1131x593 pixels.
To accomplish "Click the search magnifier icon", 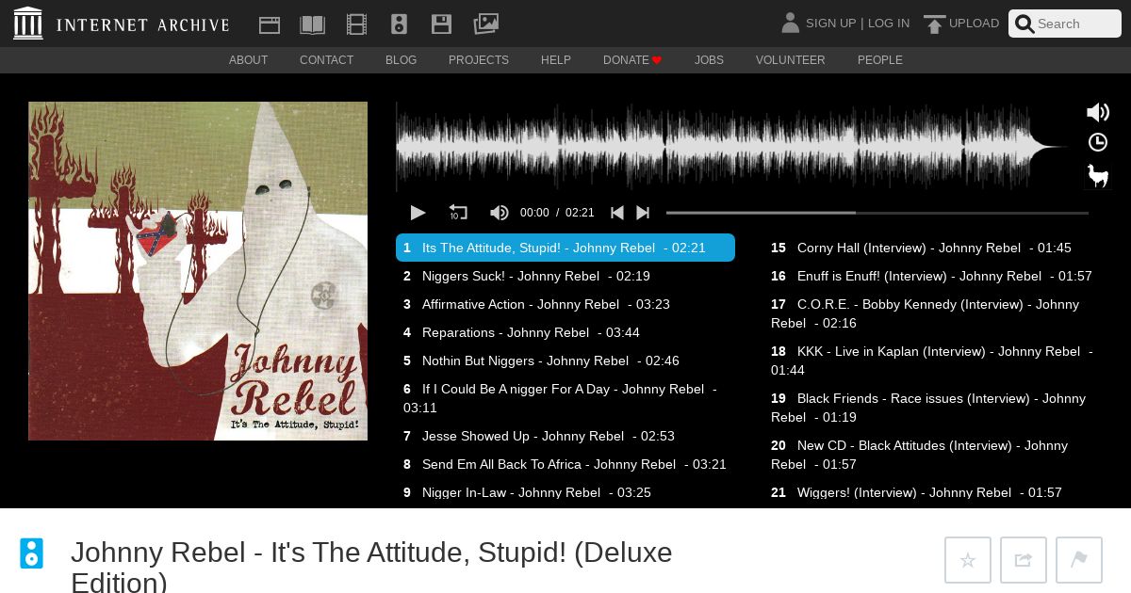I will 1024,24.
